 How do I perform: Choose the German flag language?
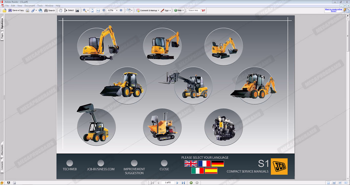[218, 164]
